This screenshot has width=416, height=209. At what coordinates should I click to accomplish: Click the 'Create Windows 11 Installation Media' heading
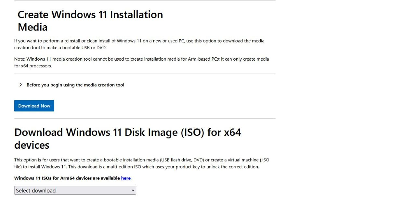[x=90, y=20]
